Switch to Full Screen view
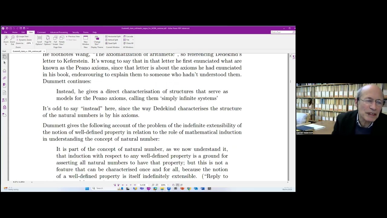Viewport: 387px width, 218px height. pos(55,40)
